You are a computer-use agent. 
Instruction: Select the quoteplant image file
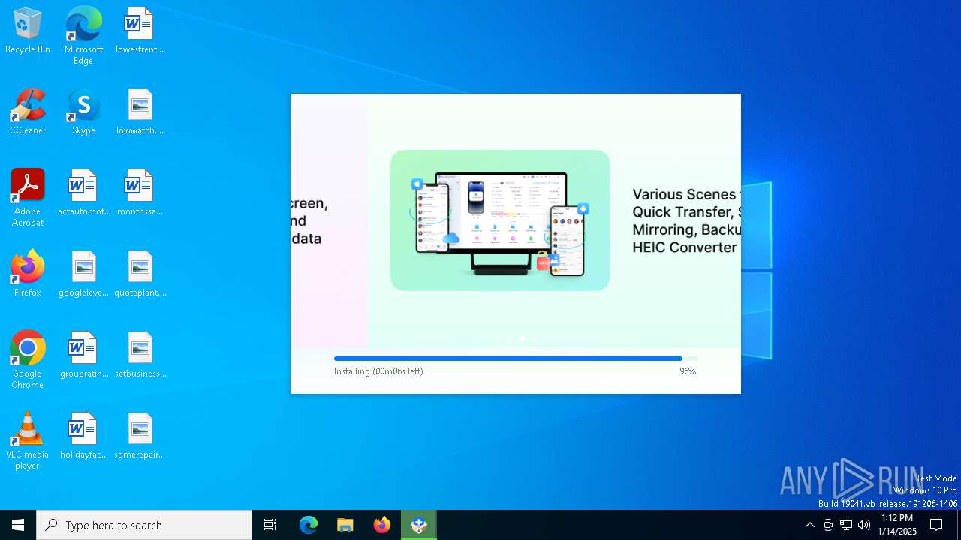(x=140, y=274)
